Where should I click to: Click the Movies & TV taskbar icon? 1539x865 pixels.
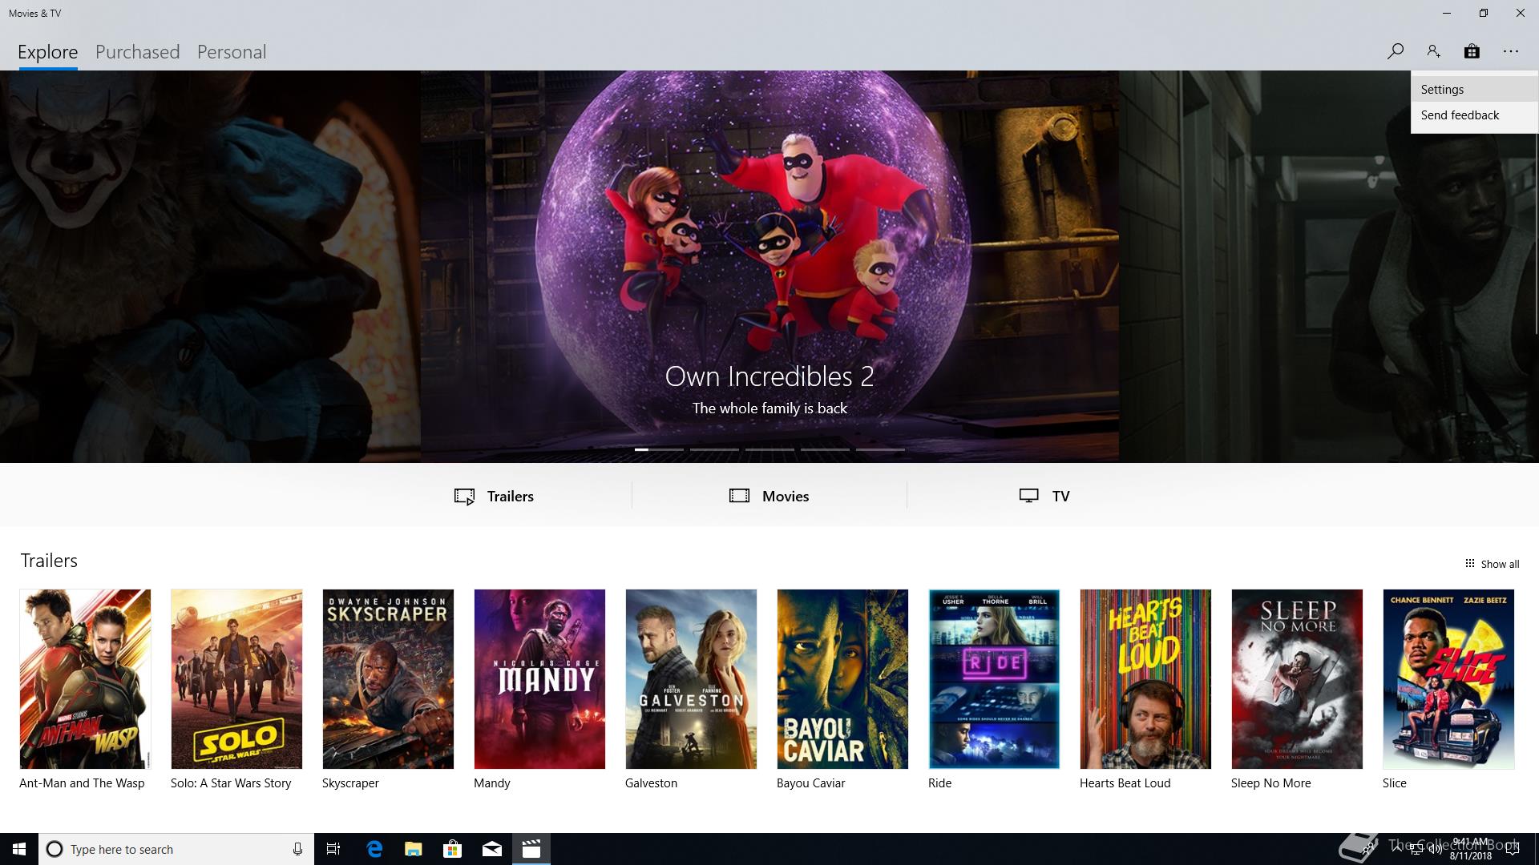tap(531, 849)
